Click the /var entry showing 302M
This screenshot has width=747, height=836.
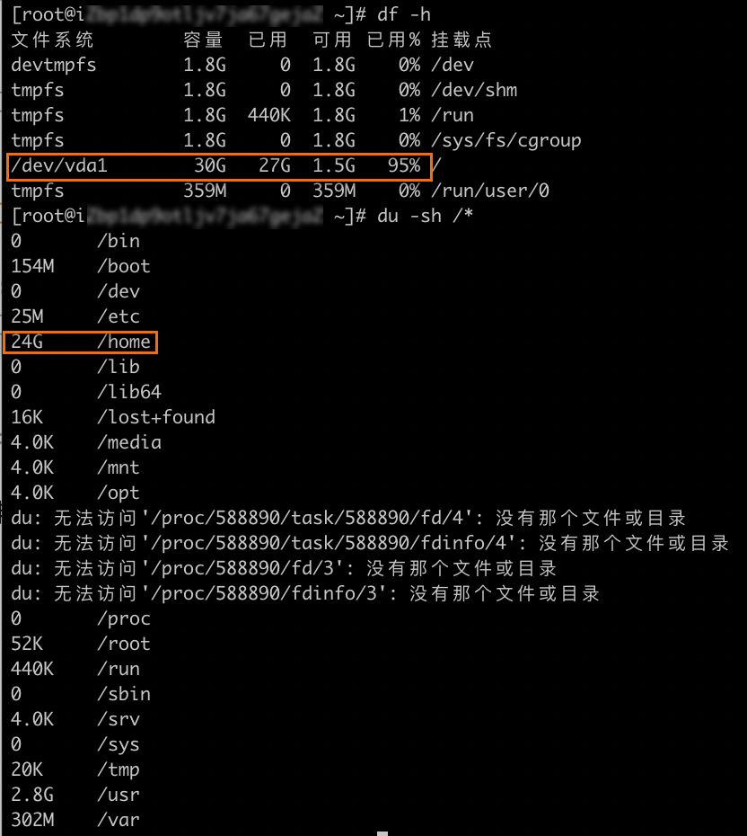(75, 820)
